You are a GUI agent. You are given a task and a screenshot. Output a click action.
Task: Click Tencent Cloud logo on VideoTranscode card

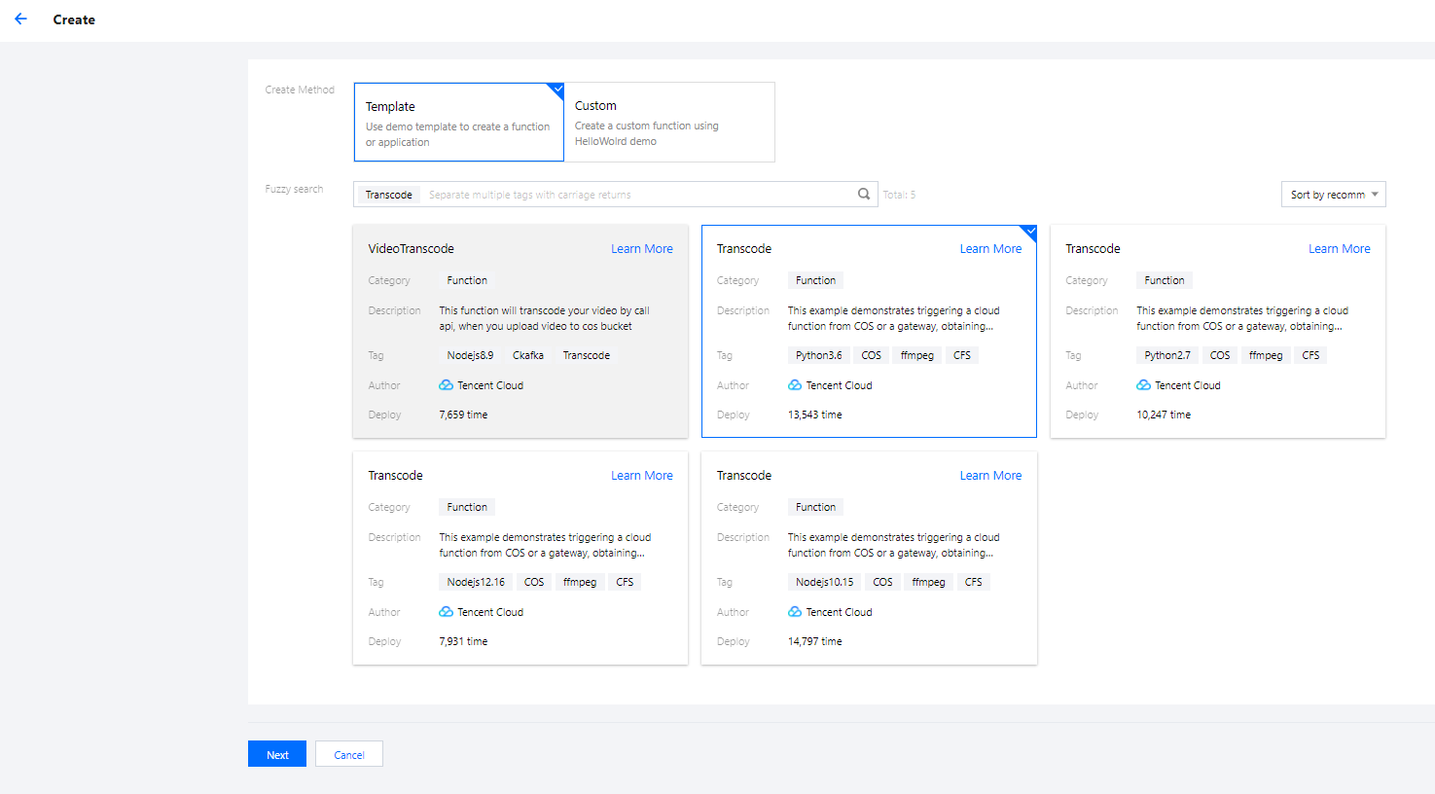[x=447, y=385]
